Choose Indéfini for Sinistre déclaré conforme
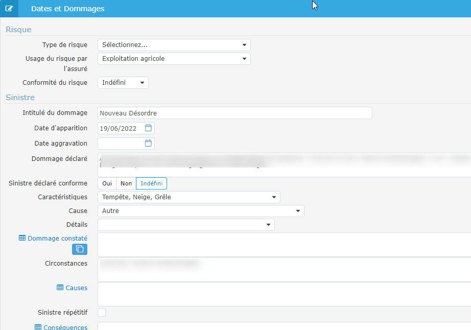The image size is (471, 330). tap(151, 183)
